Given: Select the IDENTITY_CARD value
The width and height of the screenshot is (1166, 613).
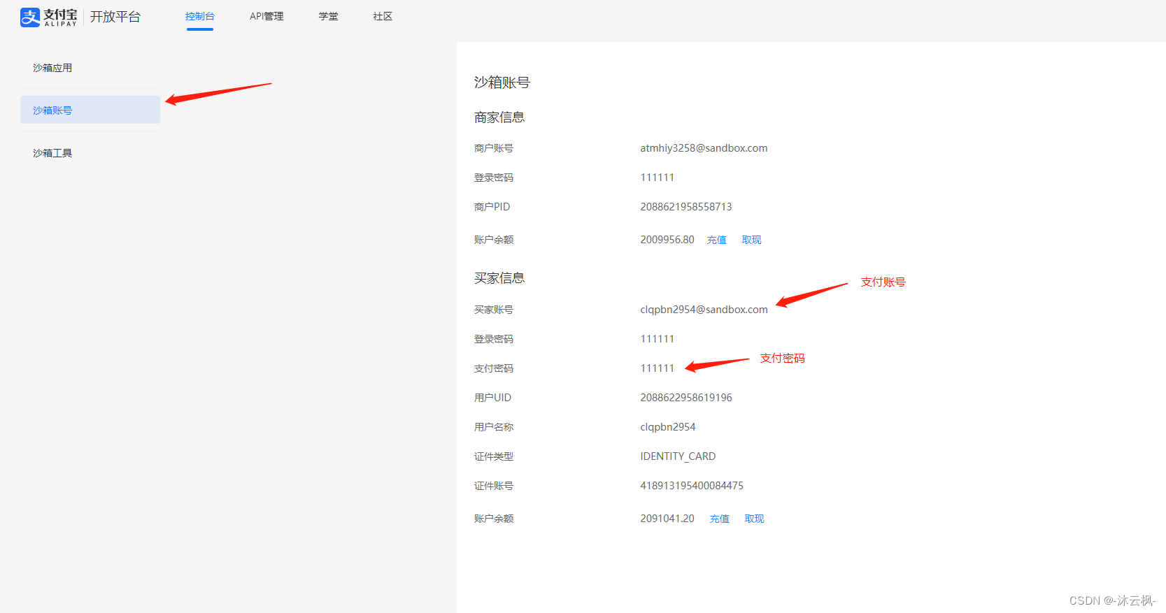Looking at the screenshot, I should coord(678,456).
